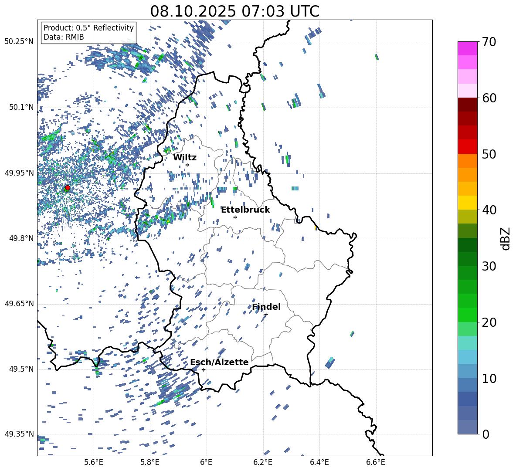516x471 pixels.
Task: Click the yellow 40 dBZ colorbar band
Action: click(468, 203)
